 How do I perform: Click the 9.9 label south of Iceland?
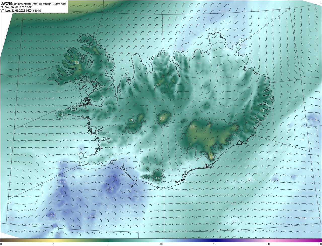point(250,179)
